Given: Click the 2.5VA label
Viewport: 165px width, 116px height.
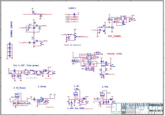Looking at the screenshot, I should (x=105, y=87).
